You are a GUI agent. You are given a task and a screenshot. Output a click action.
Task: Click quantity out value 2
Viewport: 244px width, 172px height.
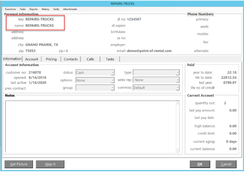pos(225,103)
